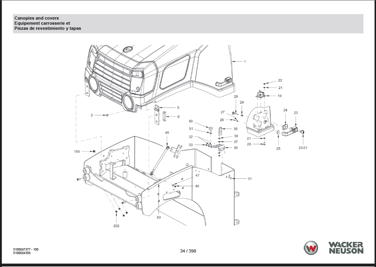
Task: Click part number label 23.01
Action: click(x=303, y=148)
